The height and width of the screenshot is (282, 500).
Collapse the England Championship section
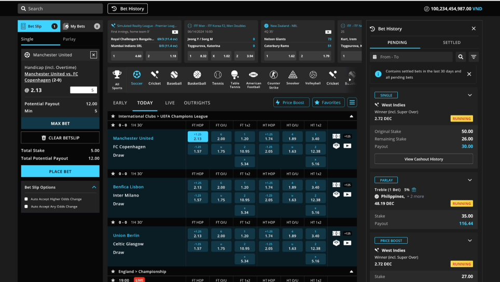(x=352, y=272)
